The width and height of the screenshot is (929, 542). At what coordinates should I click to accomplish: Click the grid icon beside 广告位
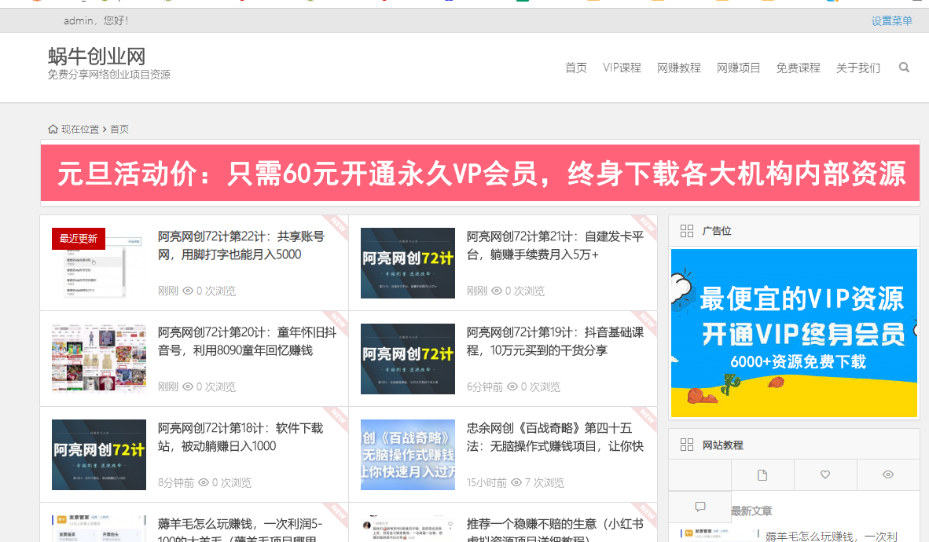click(x=686, y=231)
